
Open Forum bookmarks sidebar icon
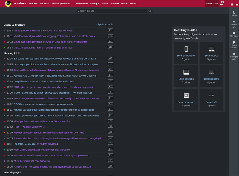click(x=234, y=45)
